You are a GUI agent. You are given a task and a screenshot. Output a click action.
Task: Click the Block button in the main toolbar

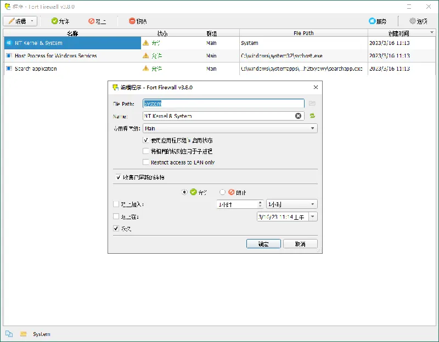coord(97,21)
